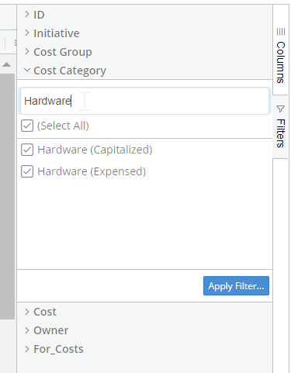This screenshot has width=291, height=373.
Task: Click the Owner label text
Action: coord(51,330)
